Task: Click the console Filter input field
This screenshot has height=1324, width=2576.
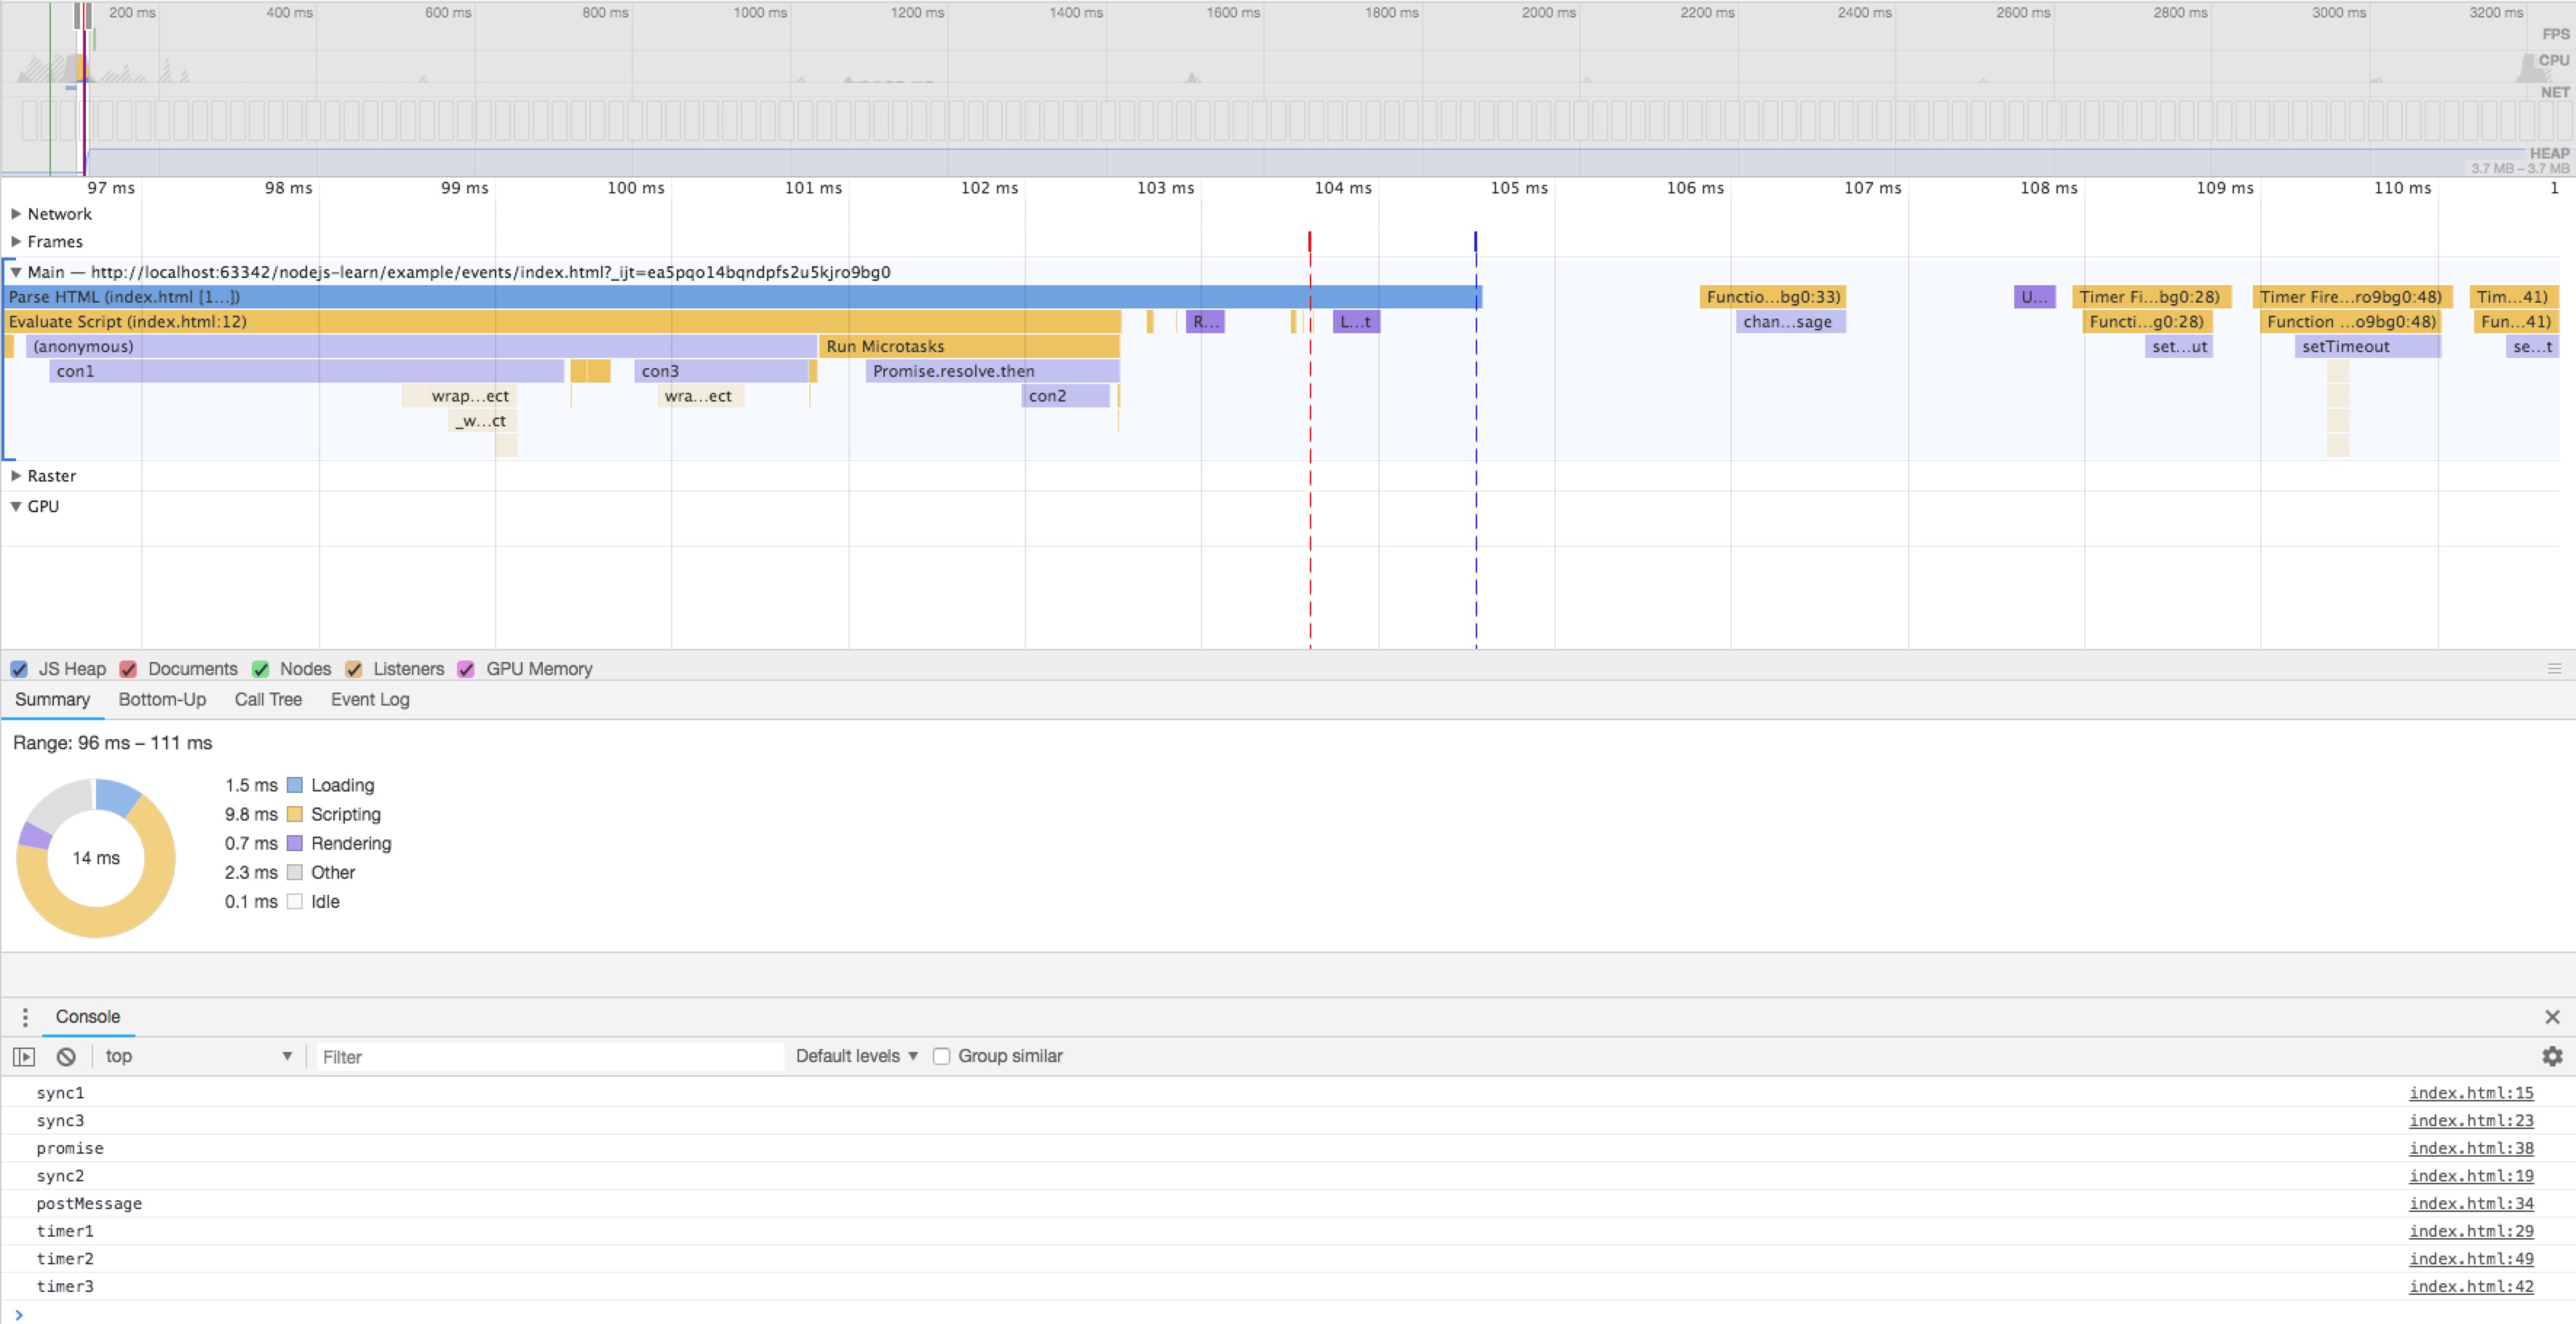Action: click(550, 1057)
